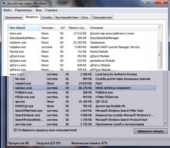This screenshot has height=148, width=170.
Task: Close the Task Manager window
Action: click(162, 2)
